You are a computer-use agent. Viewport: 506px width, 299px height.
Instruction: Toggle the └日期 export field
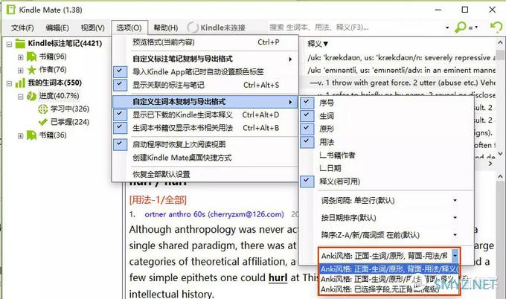click(x=330, y=168)
